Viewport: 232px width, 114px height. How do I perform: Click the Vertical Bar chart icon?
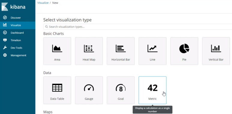[216, 48]
